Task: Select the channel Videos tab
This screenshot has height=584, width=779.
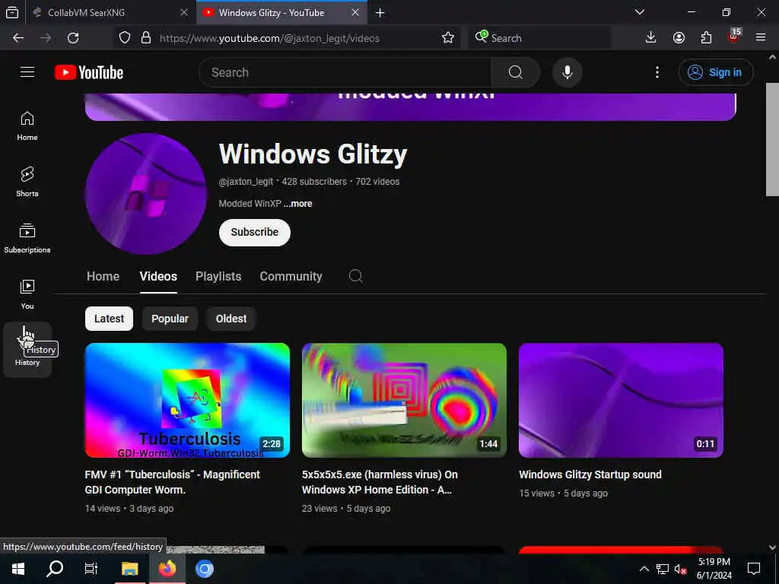Action: (x=158, y=276)
